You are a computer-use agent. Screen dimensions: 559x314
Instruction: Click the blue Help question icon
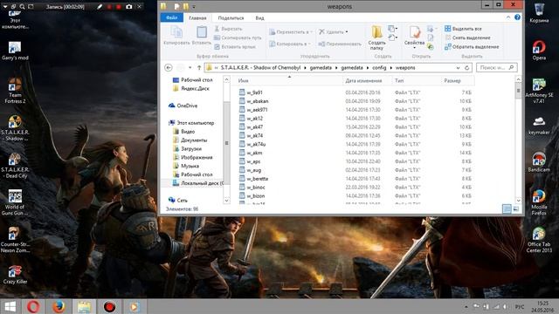point(517,17)
